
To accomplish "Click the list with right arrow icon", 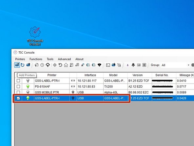I will [x=88, y=65].
